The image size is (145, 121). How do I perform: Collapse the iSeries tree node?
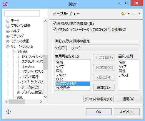click(13, 52)
